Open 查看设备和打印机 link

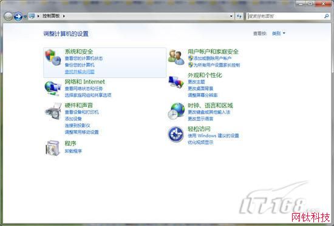pos(81,112)
